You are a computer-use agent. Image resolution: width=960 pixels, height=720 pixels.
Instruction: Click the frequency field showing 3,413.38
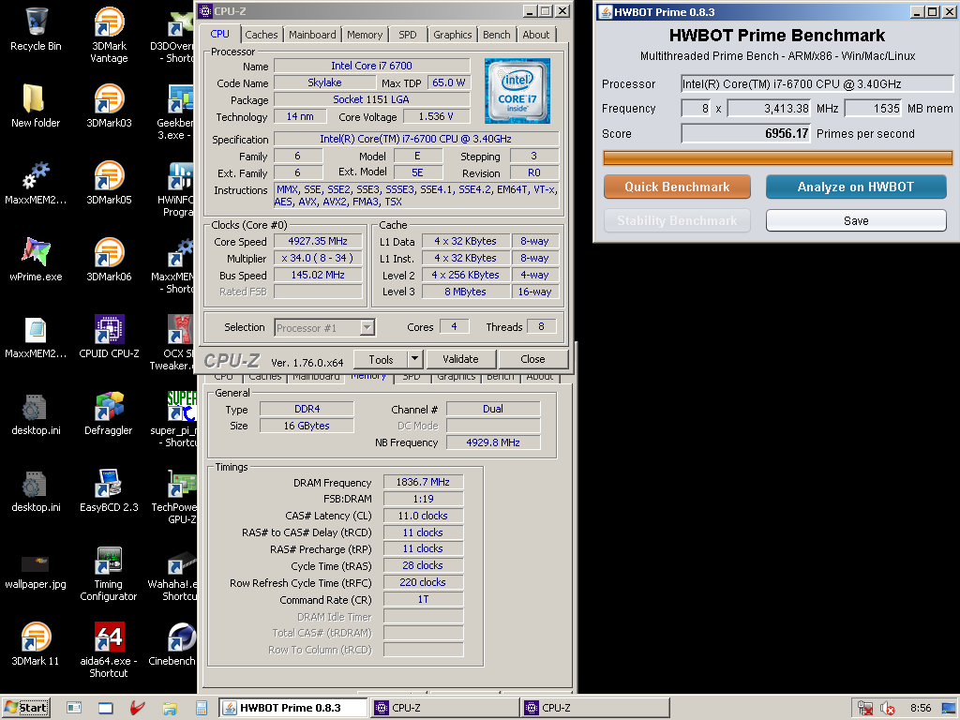click(x=769, y=109)
